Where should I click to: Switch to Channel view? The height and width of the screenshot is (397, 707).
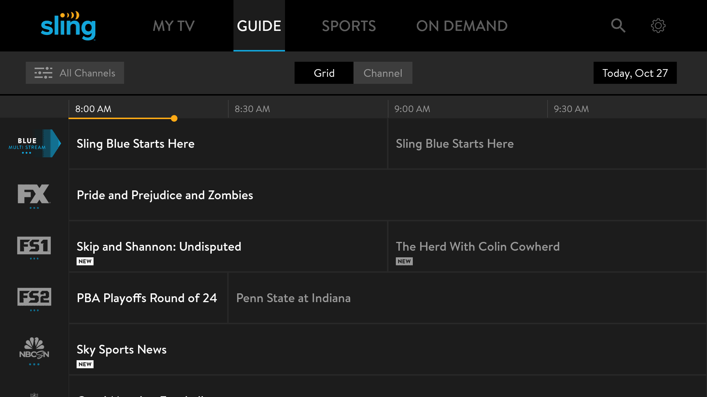click(x=383, y=73)
